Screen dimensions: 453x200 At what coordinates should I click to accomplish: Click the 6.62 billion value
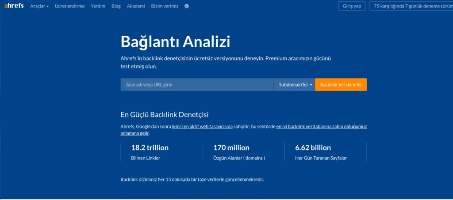pos(313,148)
